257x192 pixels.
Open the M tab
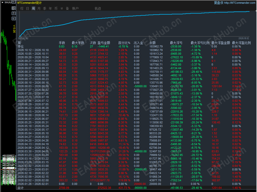pyautogui.click(x=62, y=9)
